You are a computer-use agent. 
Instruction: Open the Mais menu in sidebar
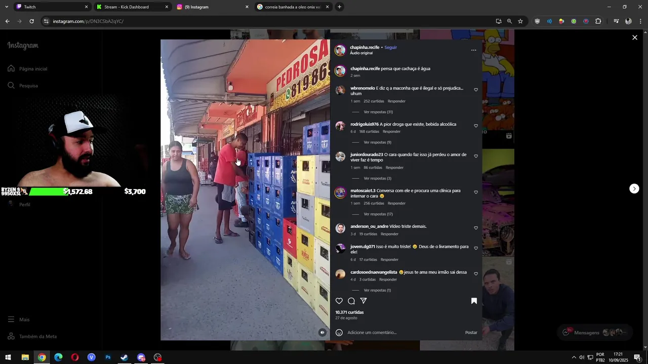click(19, 320)
